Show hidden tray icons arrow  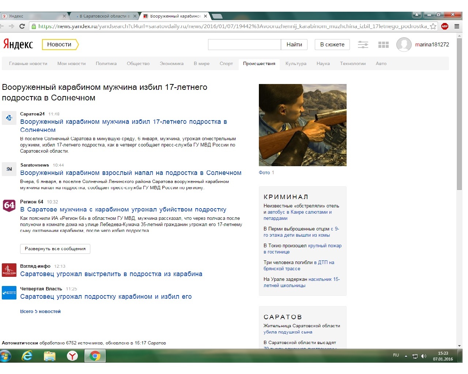pos(406,356)
